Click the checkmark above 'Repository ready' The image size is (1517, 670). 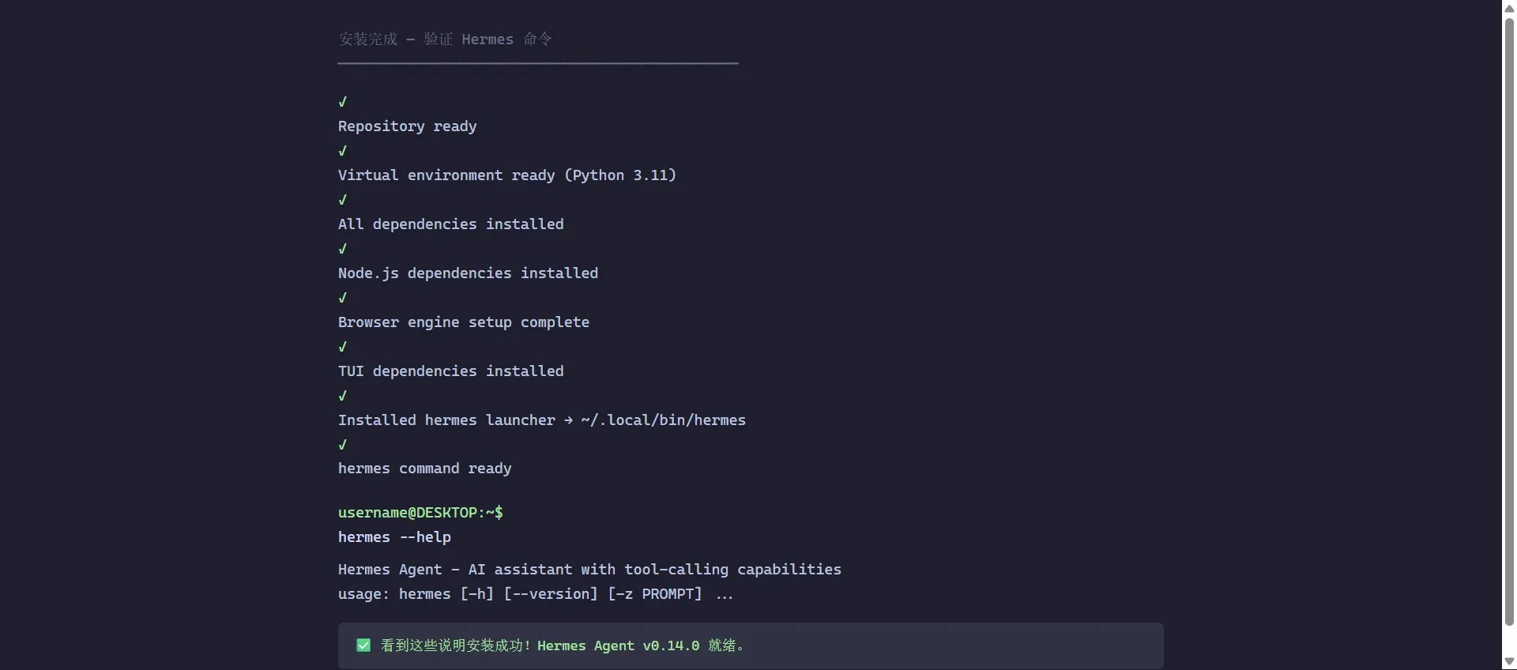(x=343, y=102)
